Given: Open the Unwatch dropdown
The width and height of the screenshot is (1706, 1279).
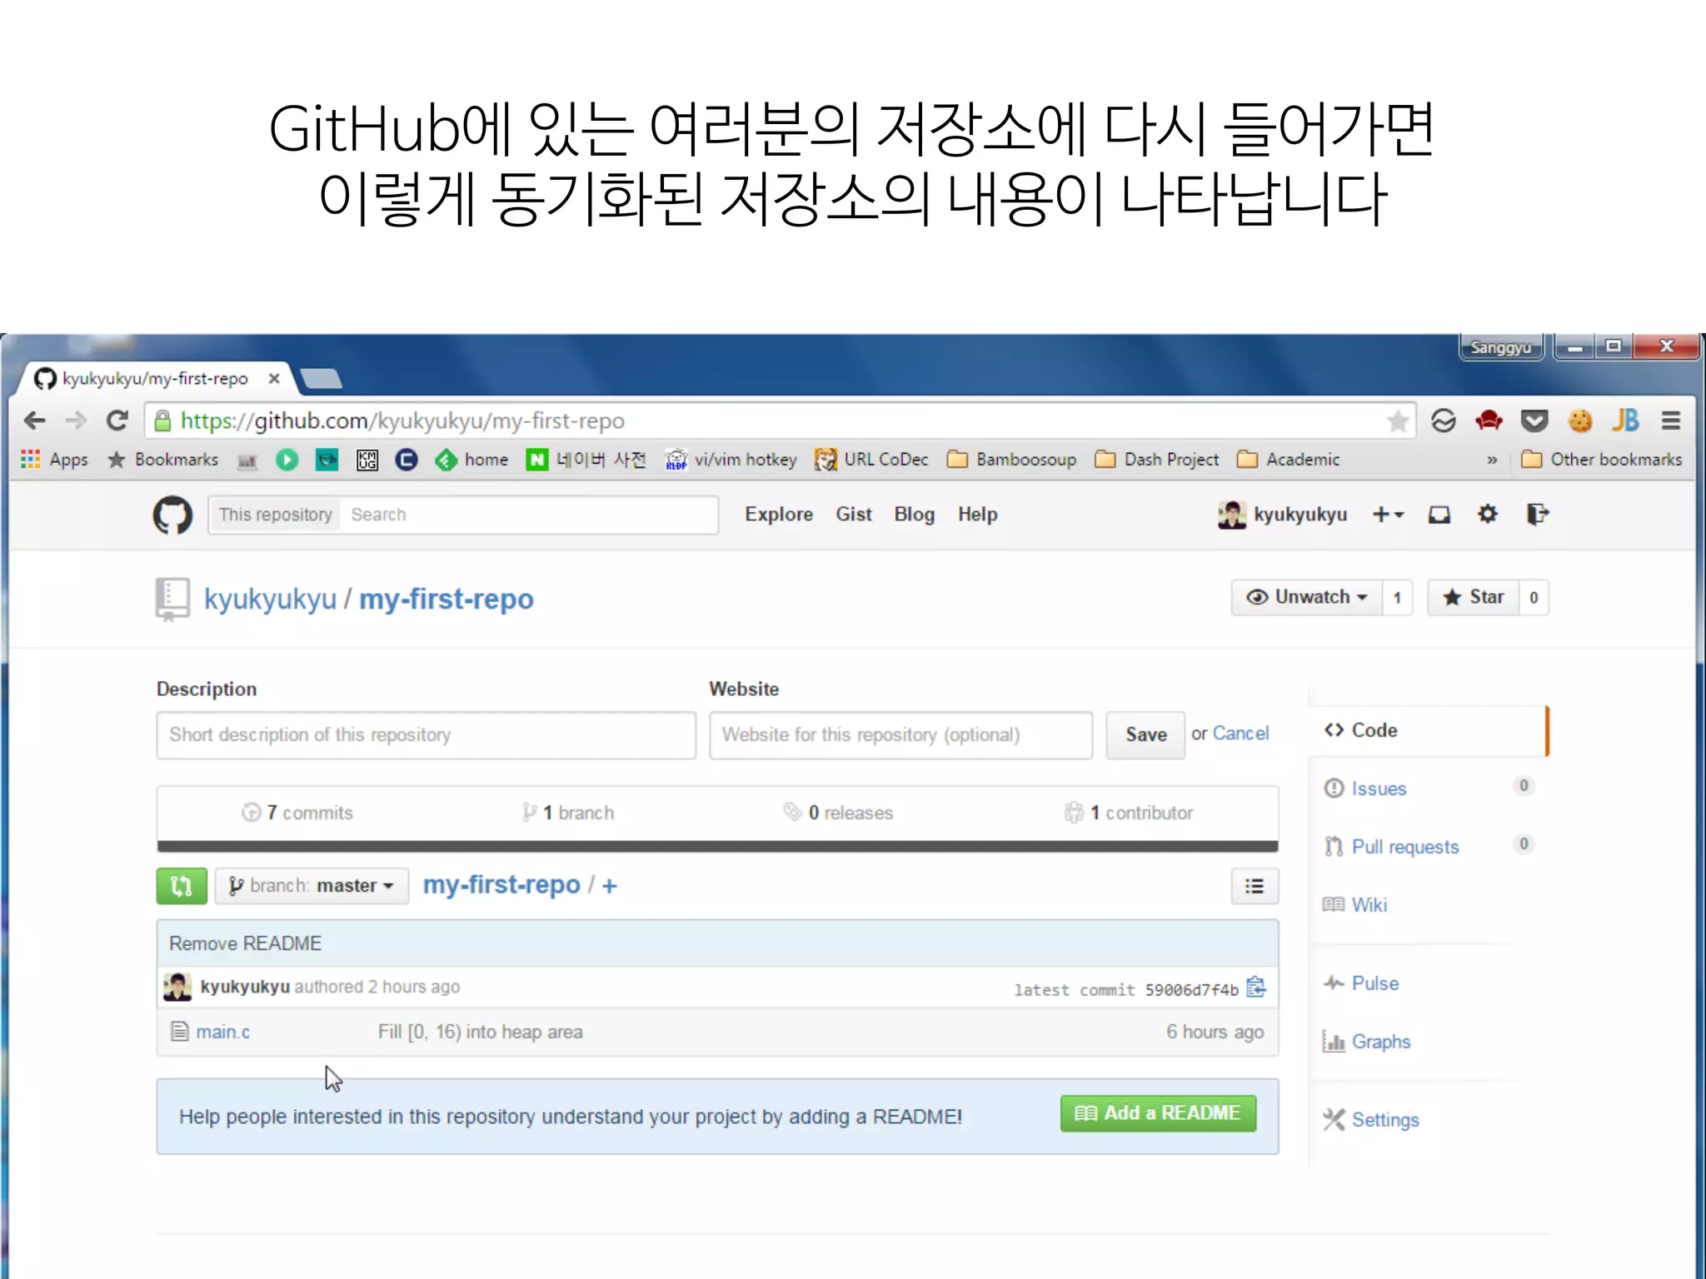Looking at the screenshot, I should tap(1306, 597).
